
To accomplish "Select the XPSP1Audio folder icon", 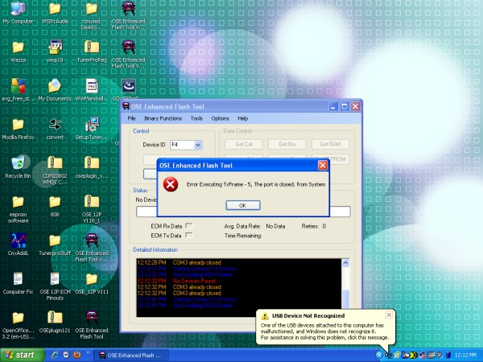I will pyautogui.click(x=55, y=13).
